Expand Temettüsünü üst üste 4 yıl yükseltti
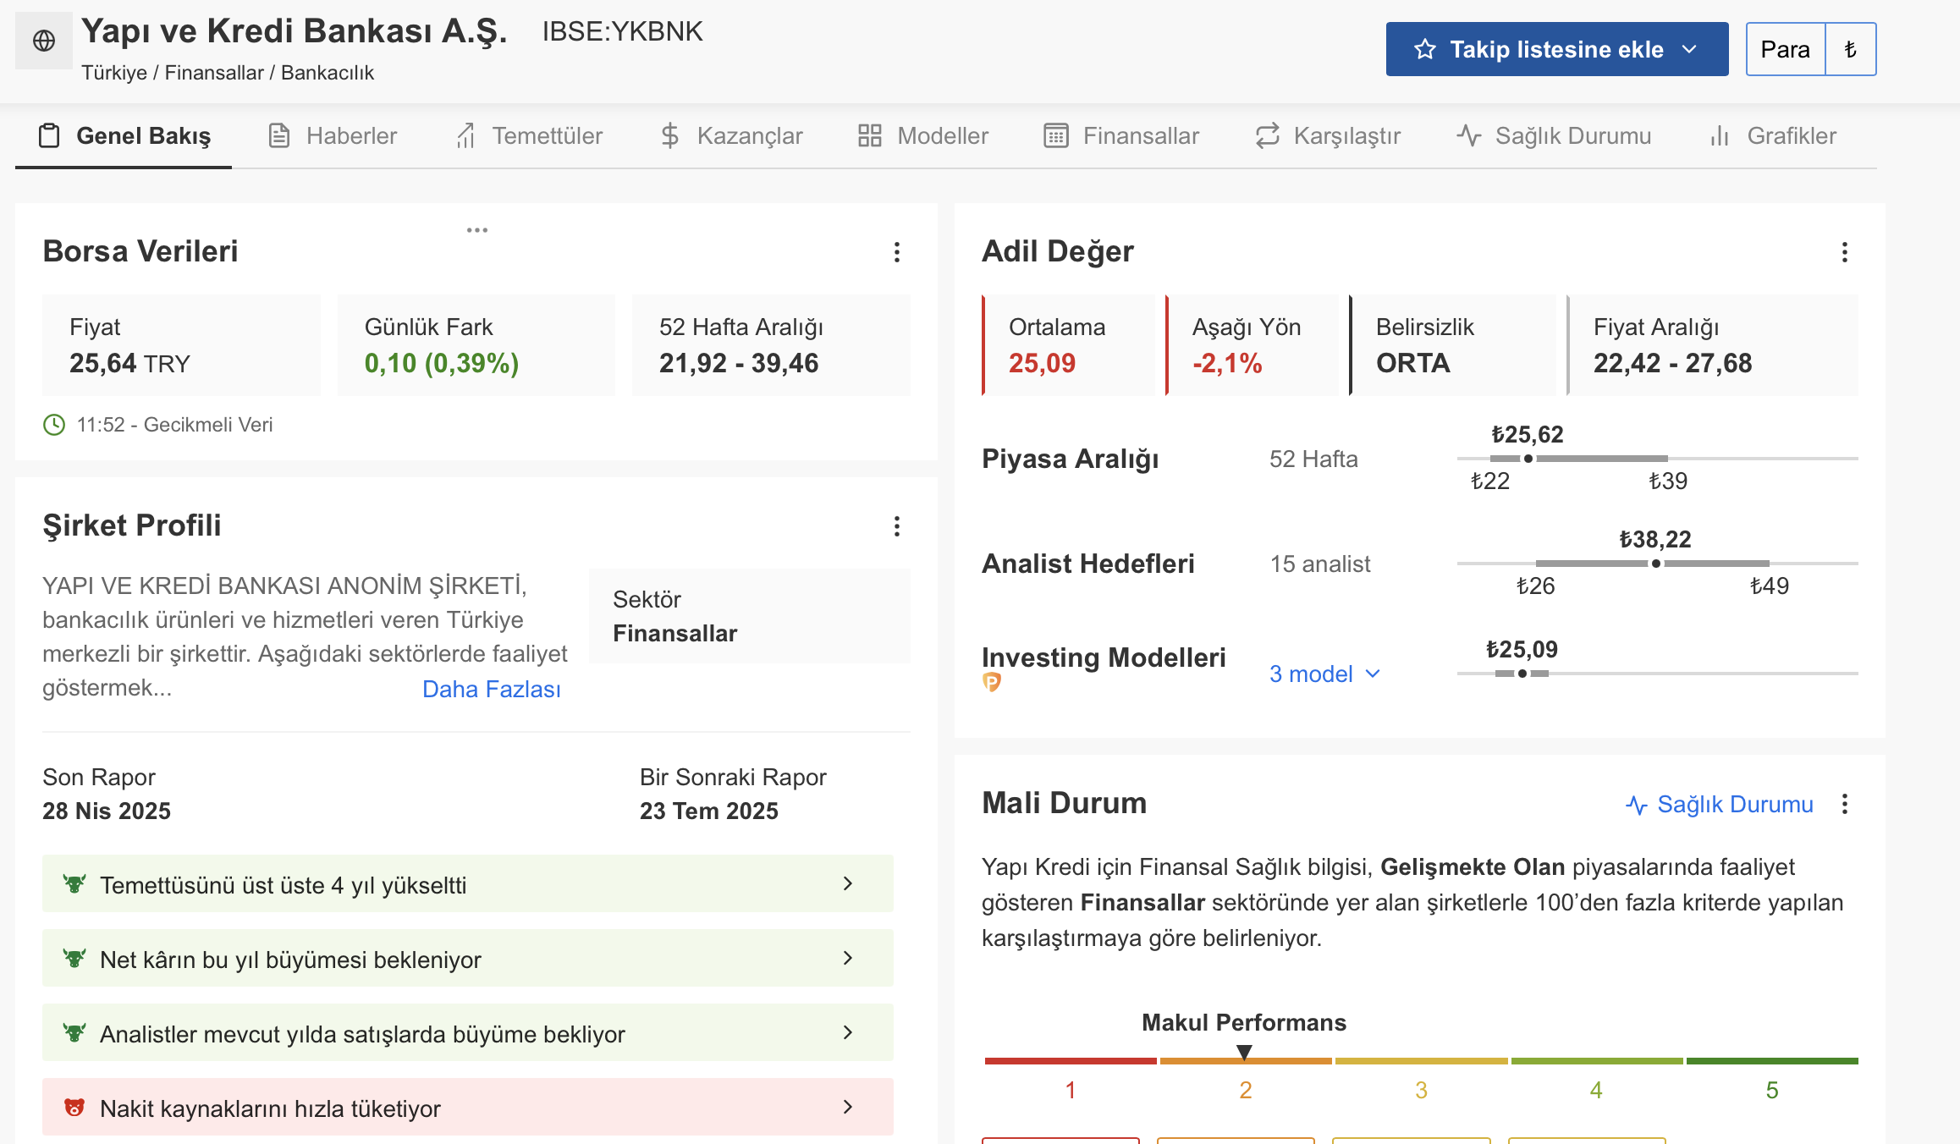1960x1144 pixels. coord(468,883)
